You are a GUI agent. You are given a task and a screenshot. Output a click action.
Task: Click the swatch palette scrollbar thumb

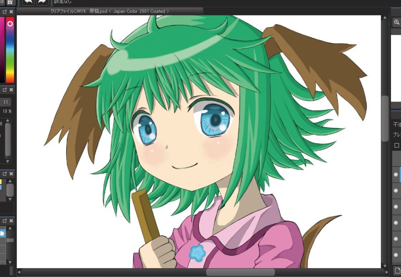pos(10,190)
